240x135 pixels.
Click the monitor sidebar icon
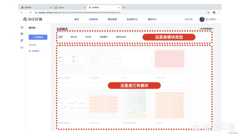[22, 47]
